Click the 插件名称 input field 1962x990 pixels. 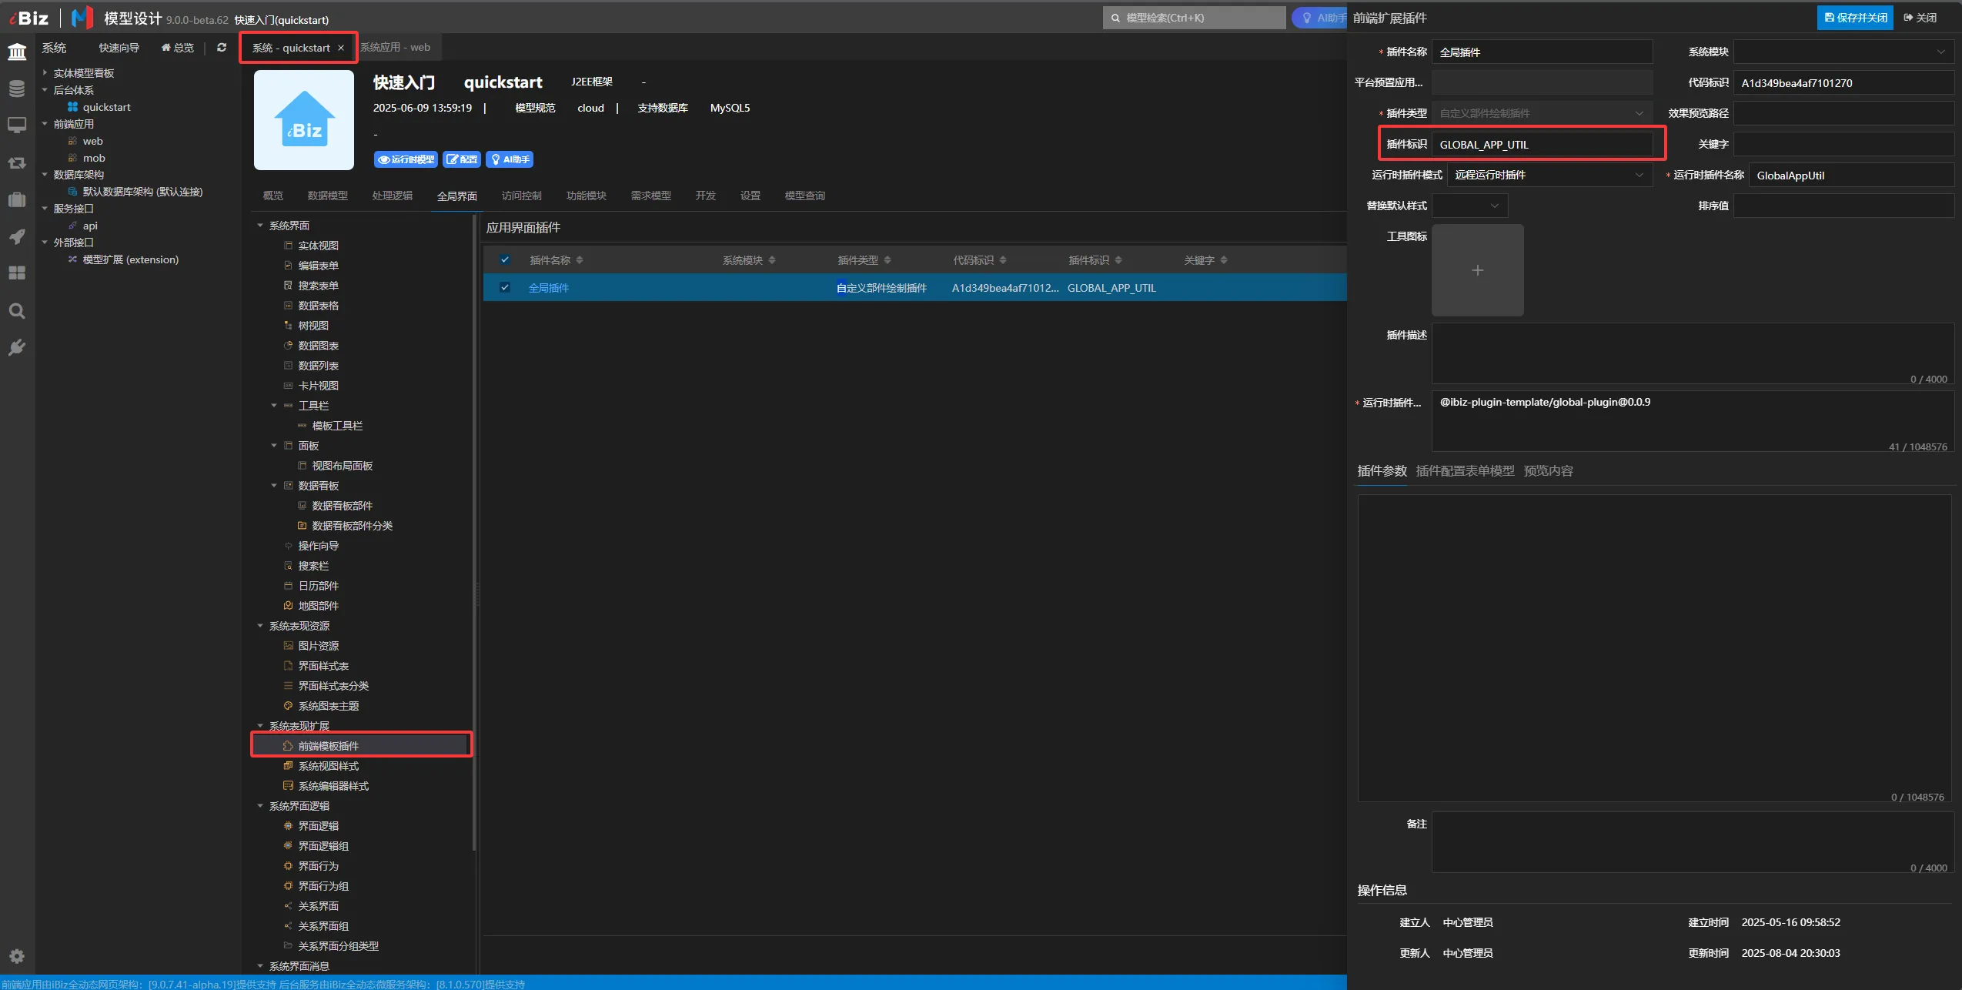click(x=1541, y=52)
